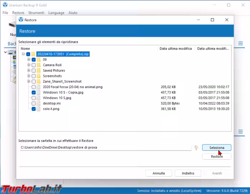Open the Aiuto menu
Screen dimensions: 250x194
[x=73, y=13]
